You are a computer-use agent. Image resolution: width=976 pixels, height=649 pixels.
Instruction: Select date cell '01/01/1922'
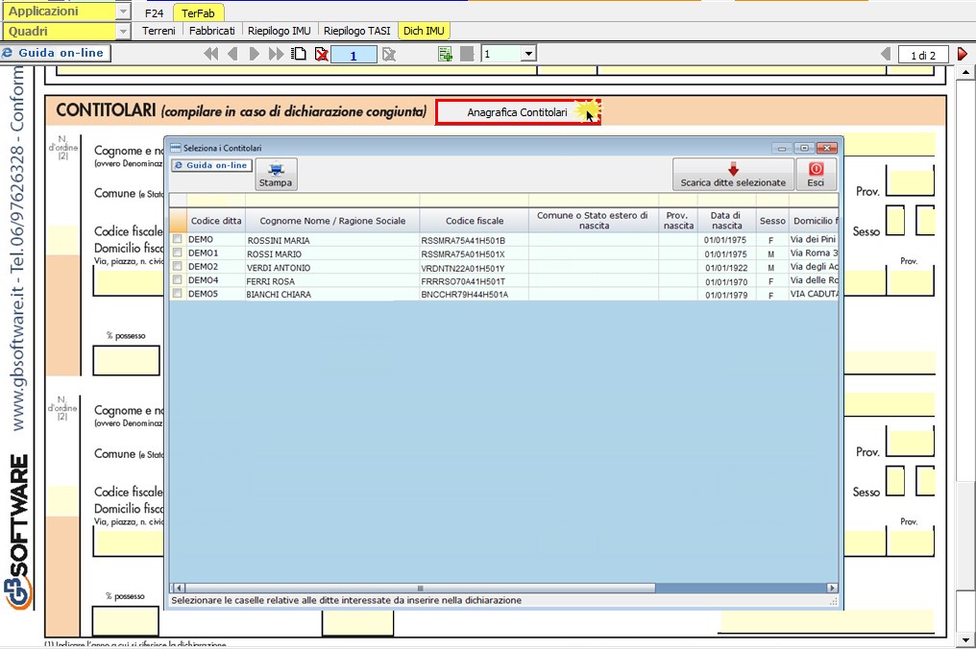(x=726, y=268)
